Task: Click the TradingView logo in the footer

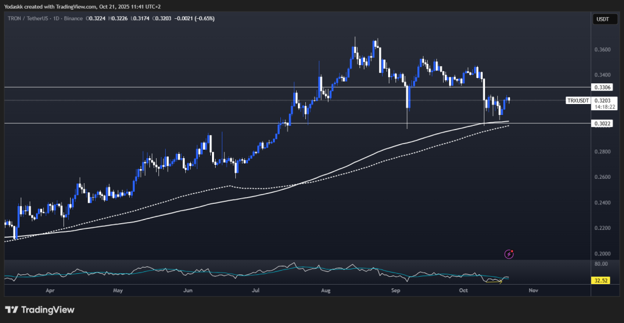Action: pyautogui.click(x=40, y=310)
